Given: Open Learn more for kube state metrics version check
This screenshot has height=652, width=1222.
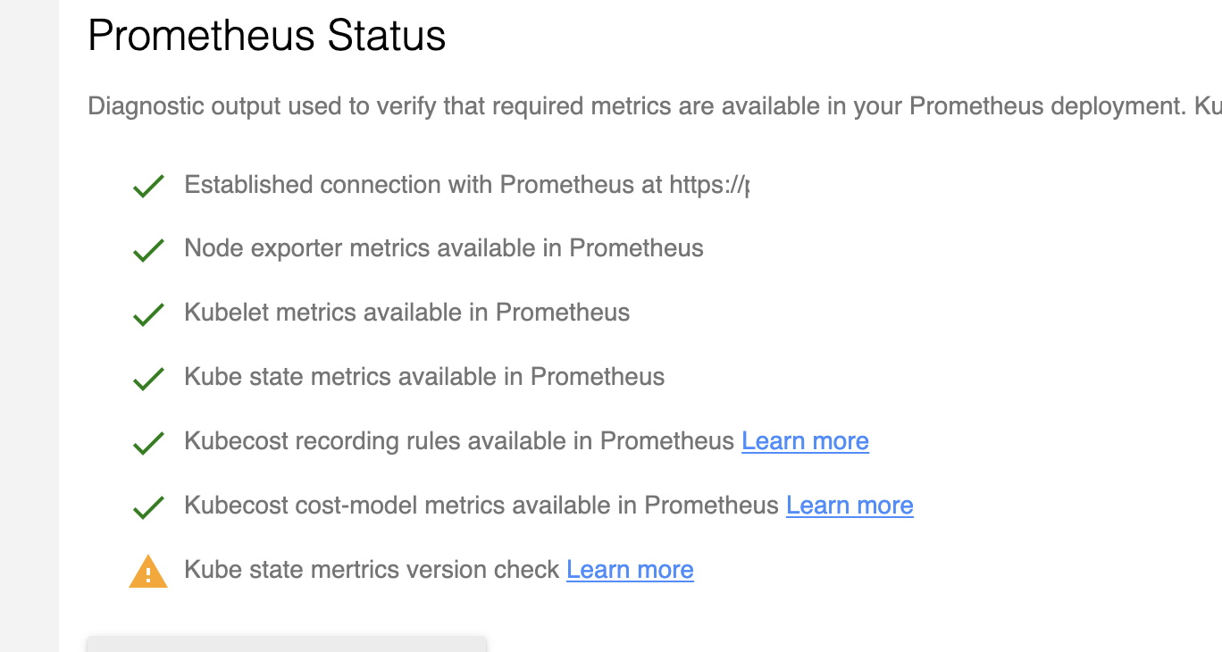Looking at the screenshot, I should pyautogui.click(x=630, y=569).
